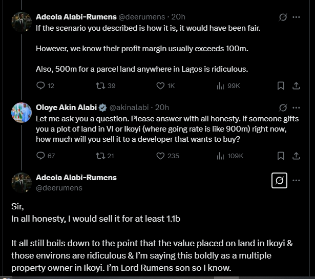This screenshot has width=315, height=279.
Task: Like Oloye Akin Alabi's tweet
Action: 160,156
